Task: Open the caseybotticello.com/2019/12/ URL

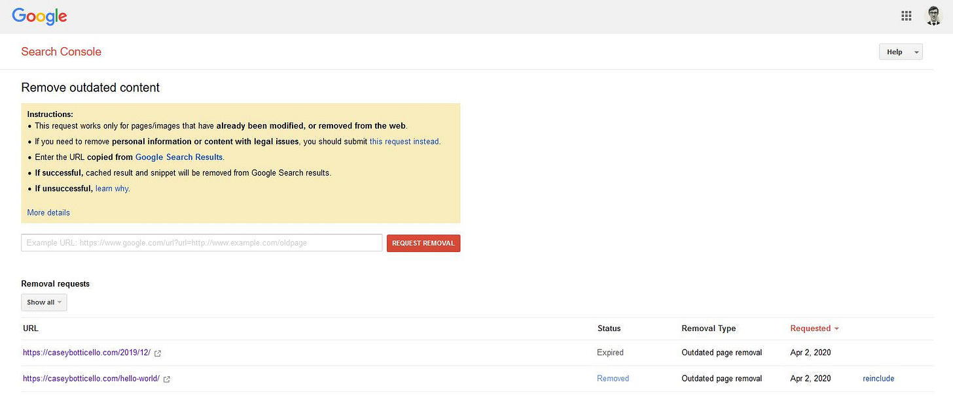Action: (86, 353)
